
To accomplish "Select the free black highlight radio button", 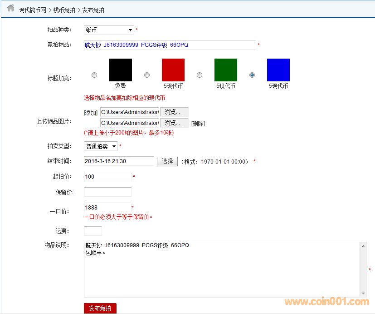I will (x=94, y=75).
